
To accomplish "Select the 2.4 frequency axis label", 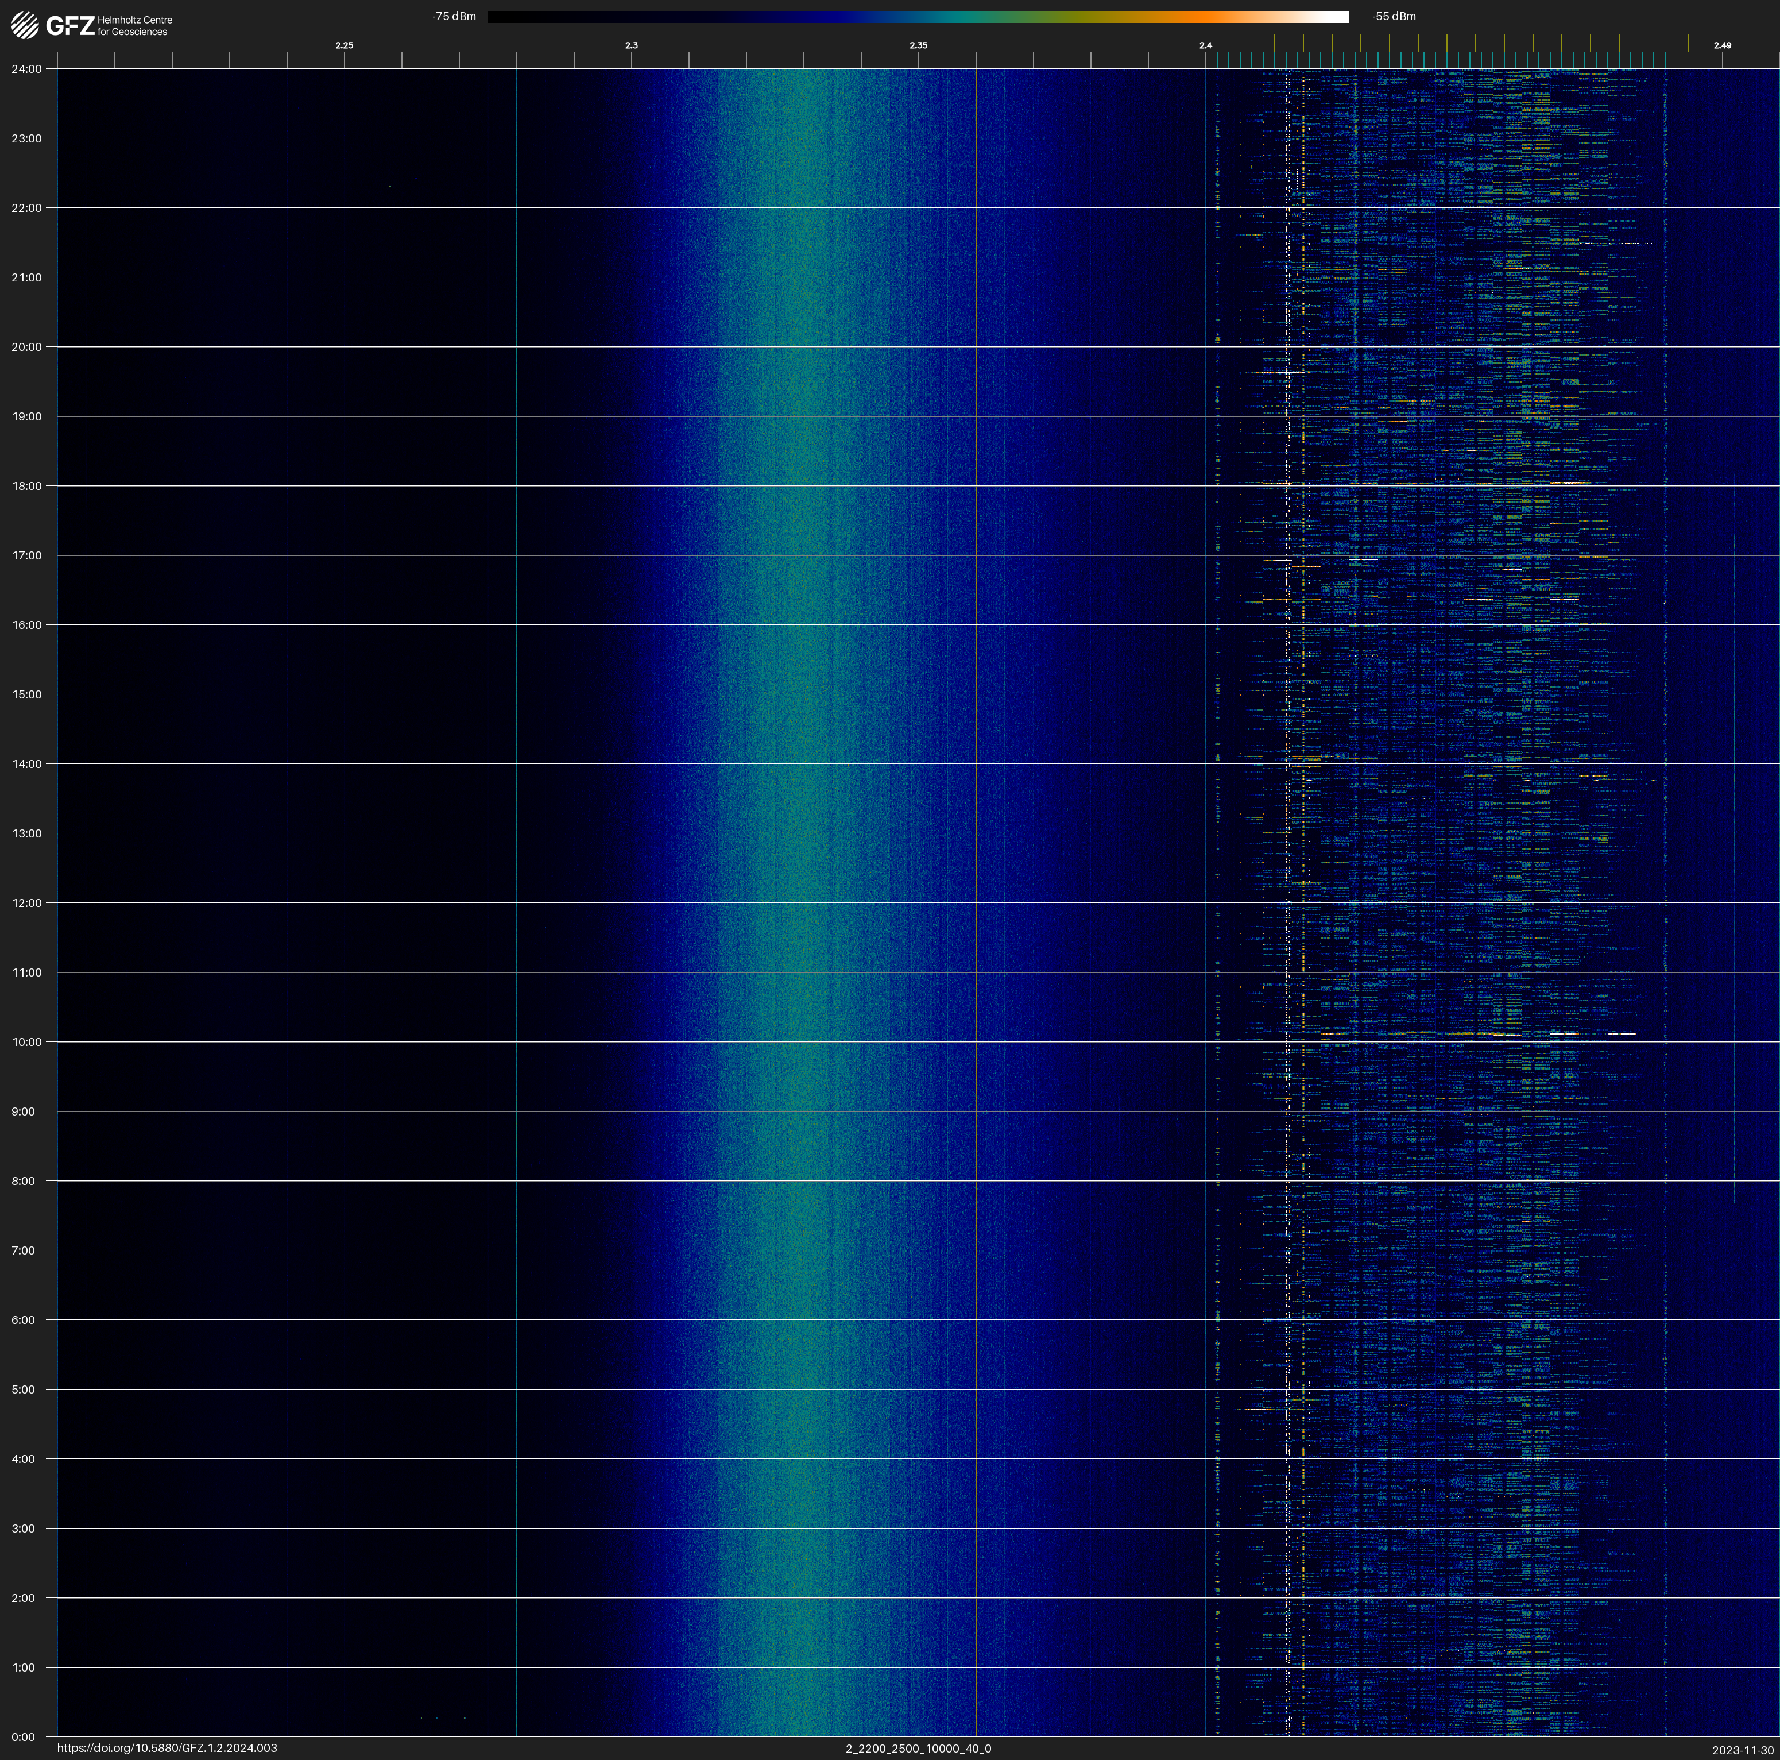I will [1205, 45].
